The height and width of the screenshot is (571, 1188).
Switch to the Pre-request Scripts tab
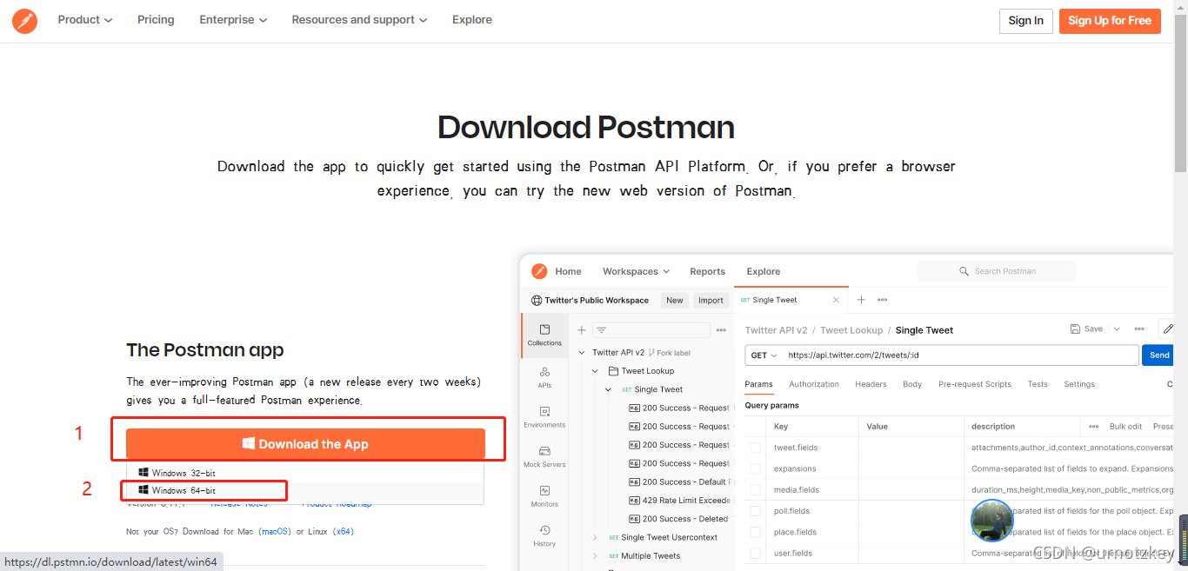click(975, 384)
